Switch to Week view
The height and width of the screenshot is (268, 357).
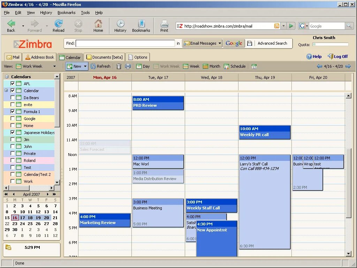coord(191,66)
